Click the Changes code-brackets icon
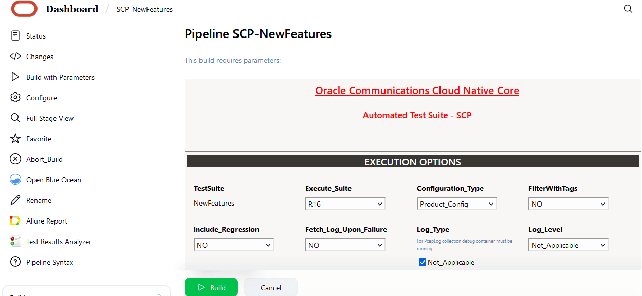 point(15,57)
